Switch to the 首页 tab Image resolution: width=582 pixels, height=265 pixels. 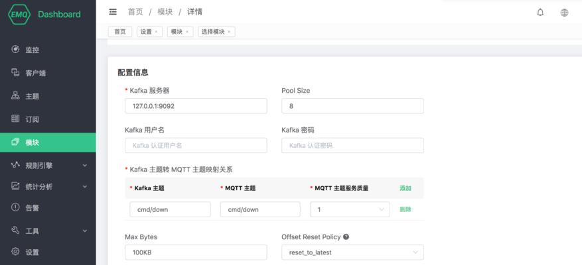point(119,32)
